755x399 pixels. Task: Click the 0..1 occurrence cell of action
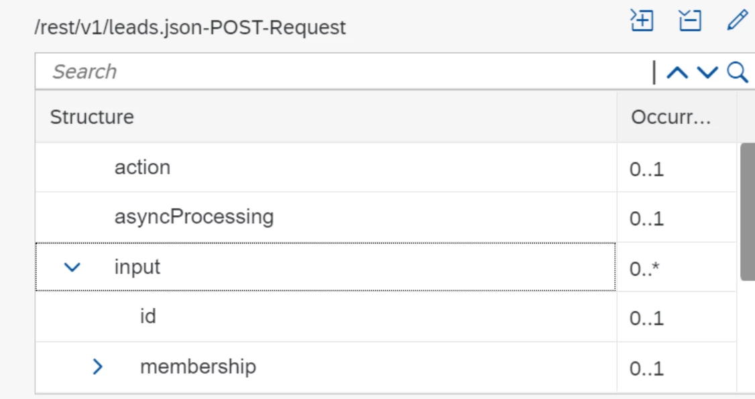point(646,169)
